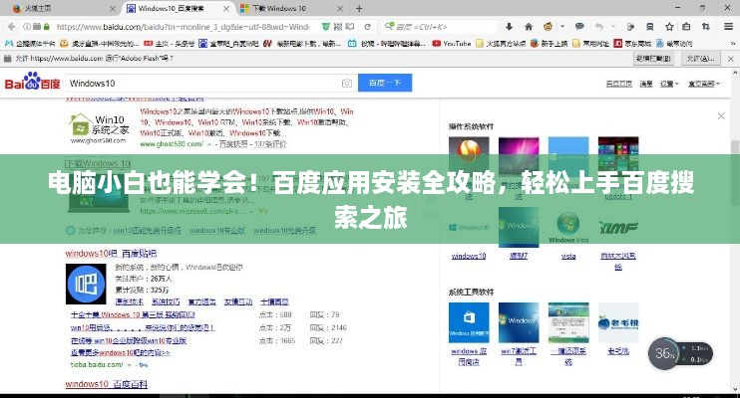Open the 火狐官方站点 bookmark folder
This screenshot has height=398, width=740.
click(x=501, y=44)
